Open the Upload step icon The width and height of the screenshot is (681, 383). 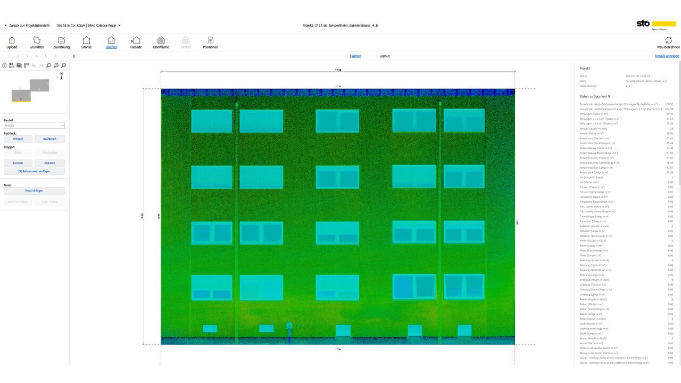coord(12,40)
